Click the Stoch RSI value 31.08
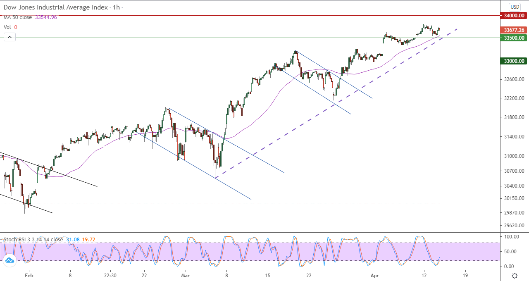The height and width of the screenshot is (281, 529). pos(72,239)
